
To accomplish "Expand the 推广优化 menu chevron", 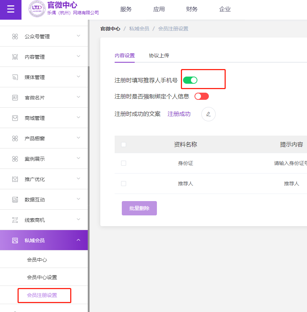I will point(78,179).
